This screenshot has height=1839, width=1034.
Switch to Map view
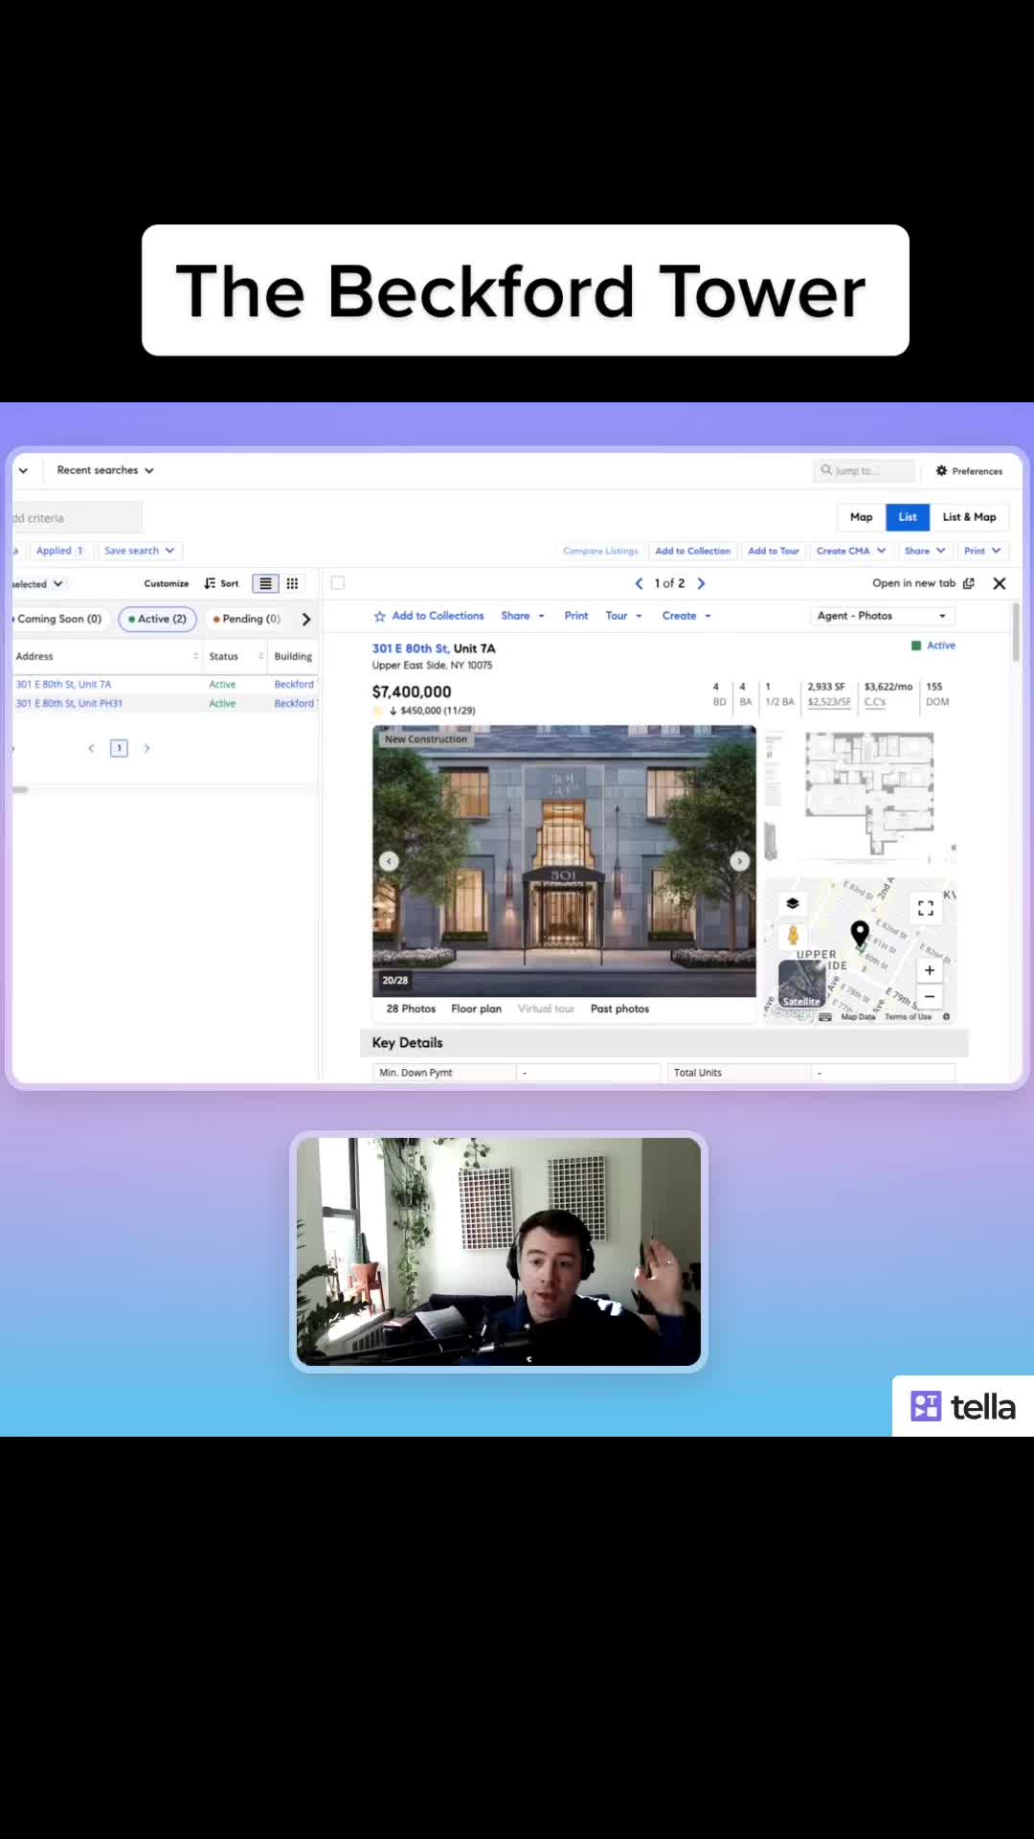pyautogui.click(x=861, y=517)
